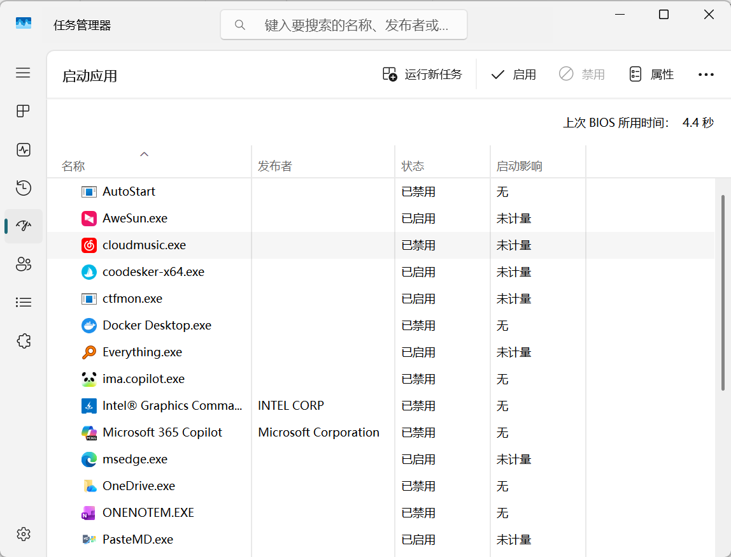This screenshot has width=731, height=557.
Task: Select Microsoft 365 Copilot row name
Action: (x=162, y=433)
